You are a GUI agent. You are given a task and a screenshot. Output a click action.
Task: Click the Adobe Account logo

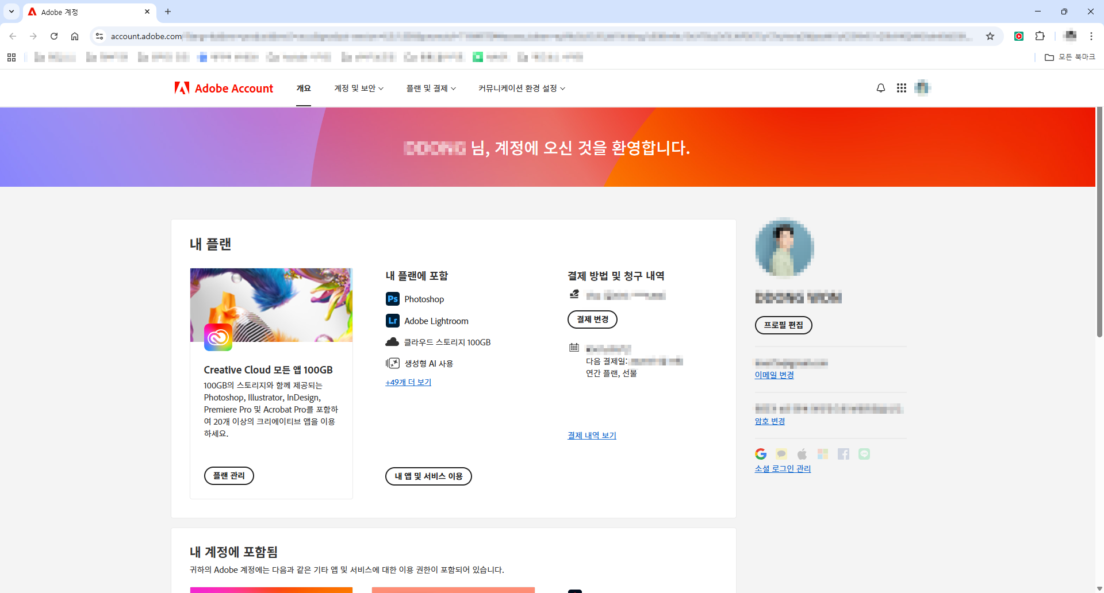tap(224, 88)
